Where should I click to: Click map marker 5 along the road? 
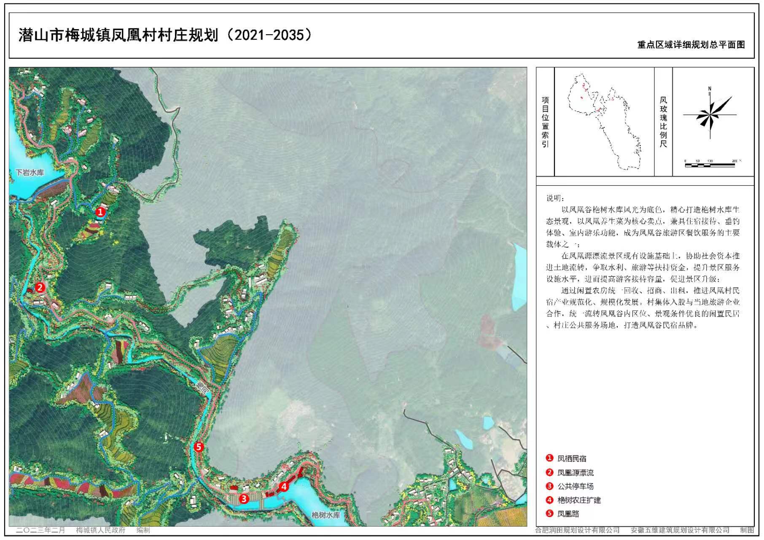coord(199,447)
